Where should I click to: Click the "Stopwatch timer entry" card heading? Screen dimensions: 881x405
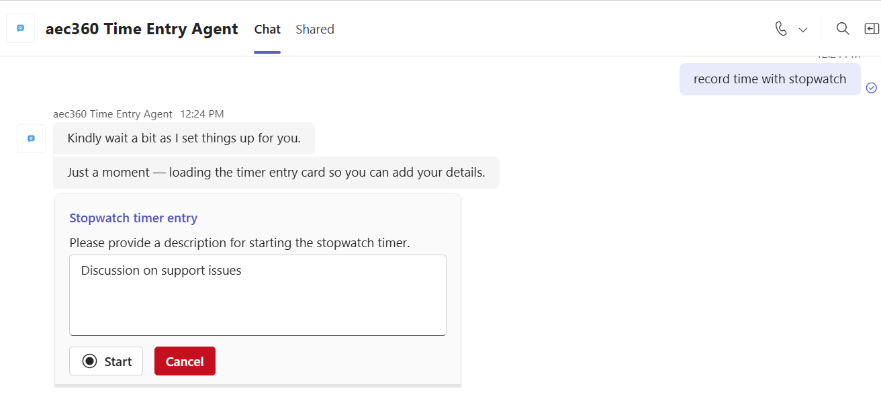(134, 218)
